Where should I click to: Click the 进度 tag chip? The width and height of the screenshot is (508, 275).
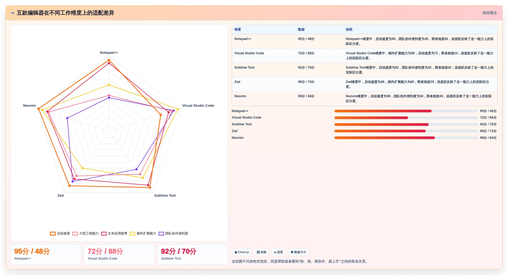(278, 252)
